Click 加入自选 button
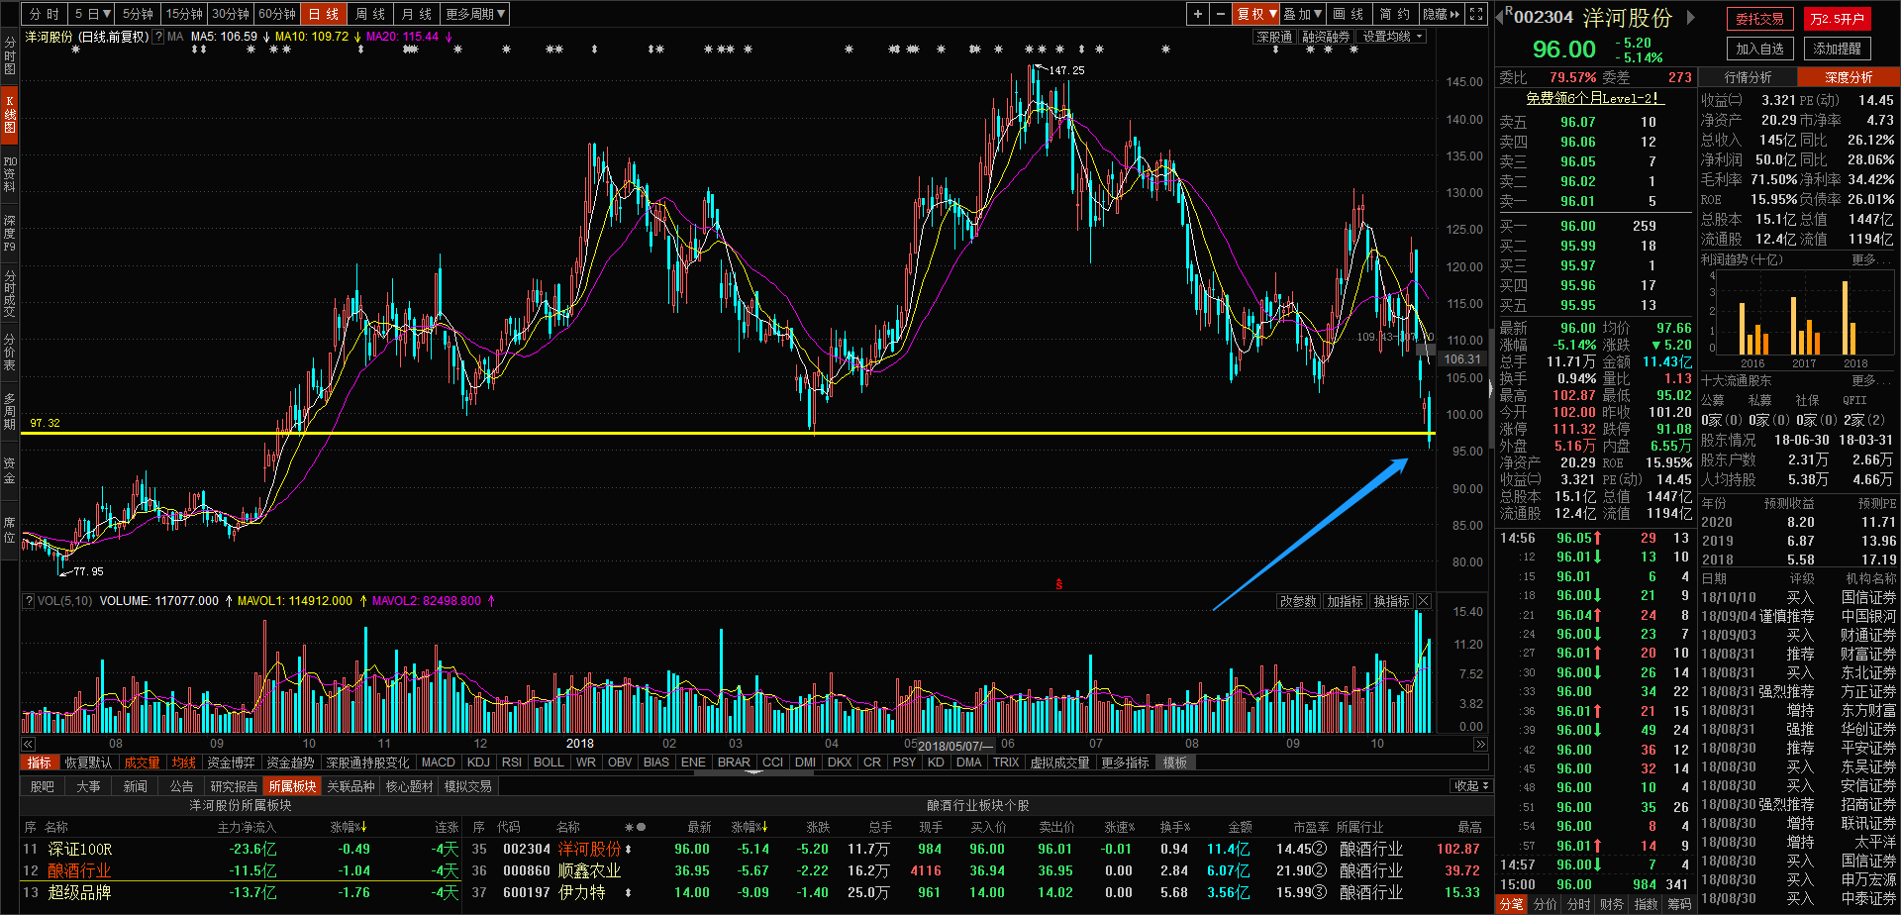1901x915 pixels. [1759, 49]
